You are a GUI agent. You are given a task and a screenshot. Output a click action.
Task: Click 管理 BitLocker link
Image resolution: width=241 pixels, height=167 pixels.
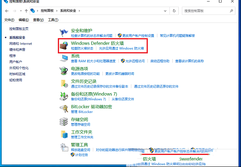pyautogui.click(x=82, y=112)
